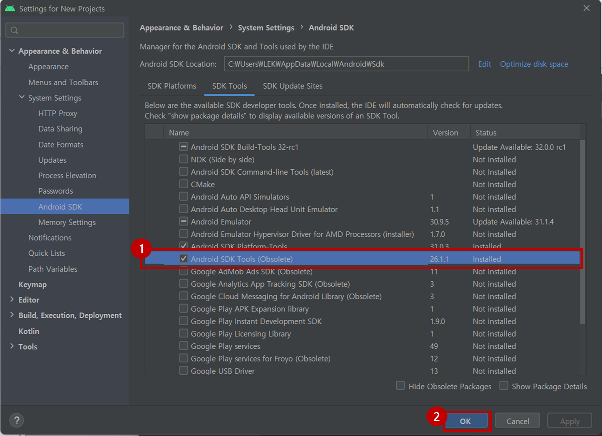Open Date Formats settings

tap(61, 145)
